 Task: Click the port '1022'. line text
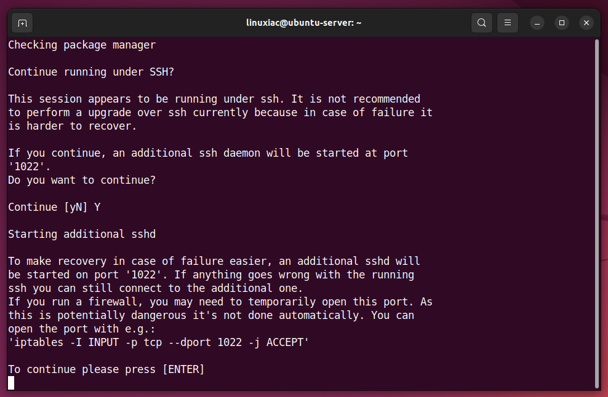tap(30, 167)
